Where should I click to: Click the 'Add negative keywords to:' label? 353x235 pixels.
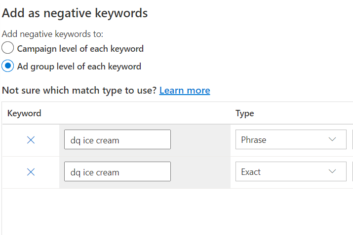pos(53,34)
